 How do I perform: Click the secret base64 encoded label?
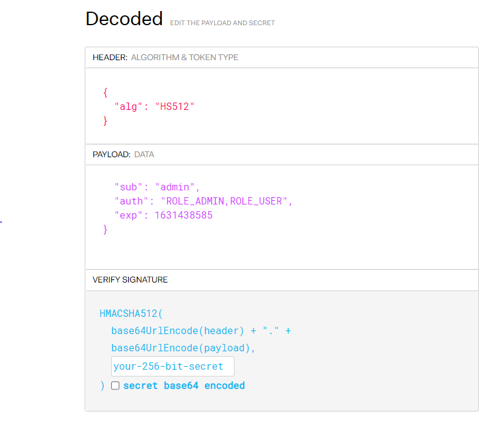pyautogui.click(x=184, y=386)
